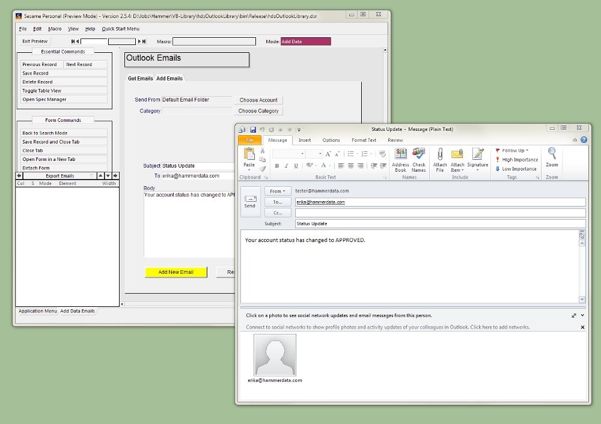
Task: Open Quick Start Menu in Sesame
Action: click(x=120, y=29)
